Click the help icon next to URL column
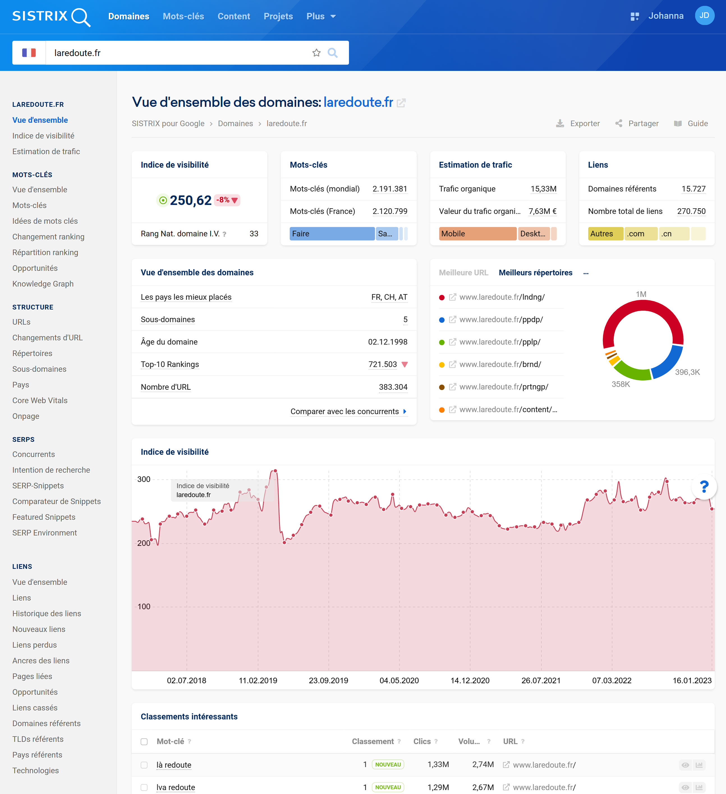Image resolution: width=726 pixels, height=794 pixels. 523,742
